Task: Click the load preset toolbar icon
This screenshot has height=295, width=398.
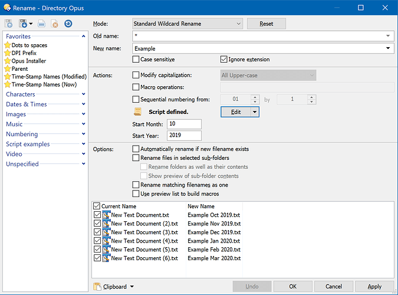Action: tap(8, 24)
